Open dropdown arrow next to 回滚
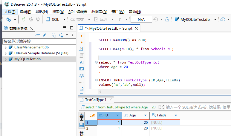The image size is (231, 136). pos(112,20)
